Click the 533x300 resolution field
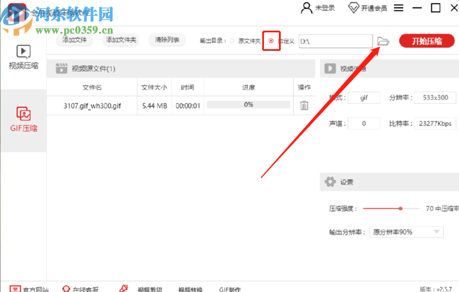The width and height of the screenshot is (459, 292). [435, 98]
